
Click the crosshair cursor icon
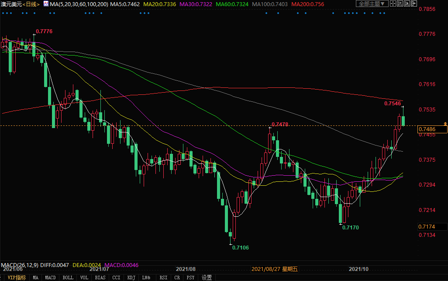(393, 4)
